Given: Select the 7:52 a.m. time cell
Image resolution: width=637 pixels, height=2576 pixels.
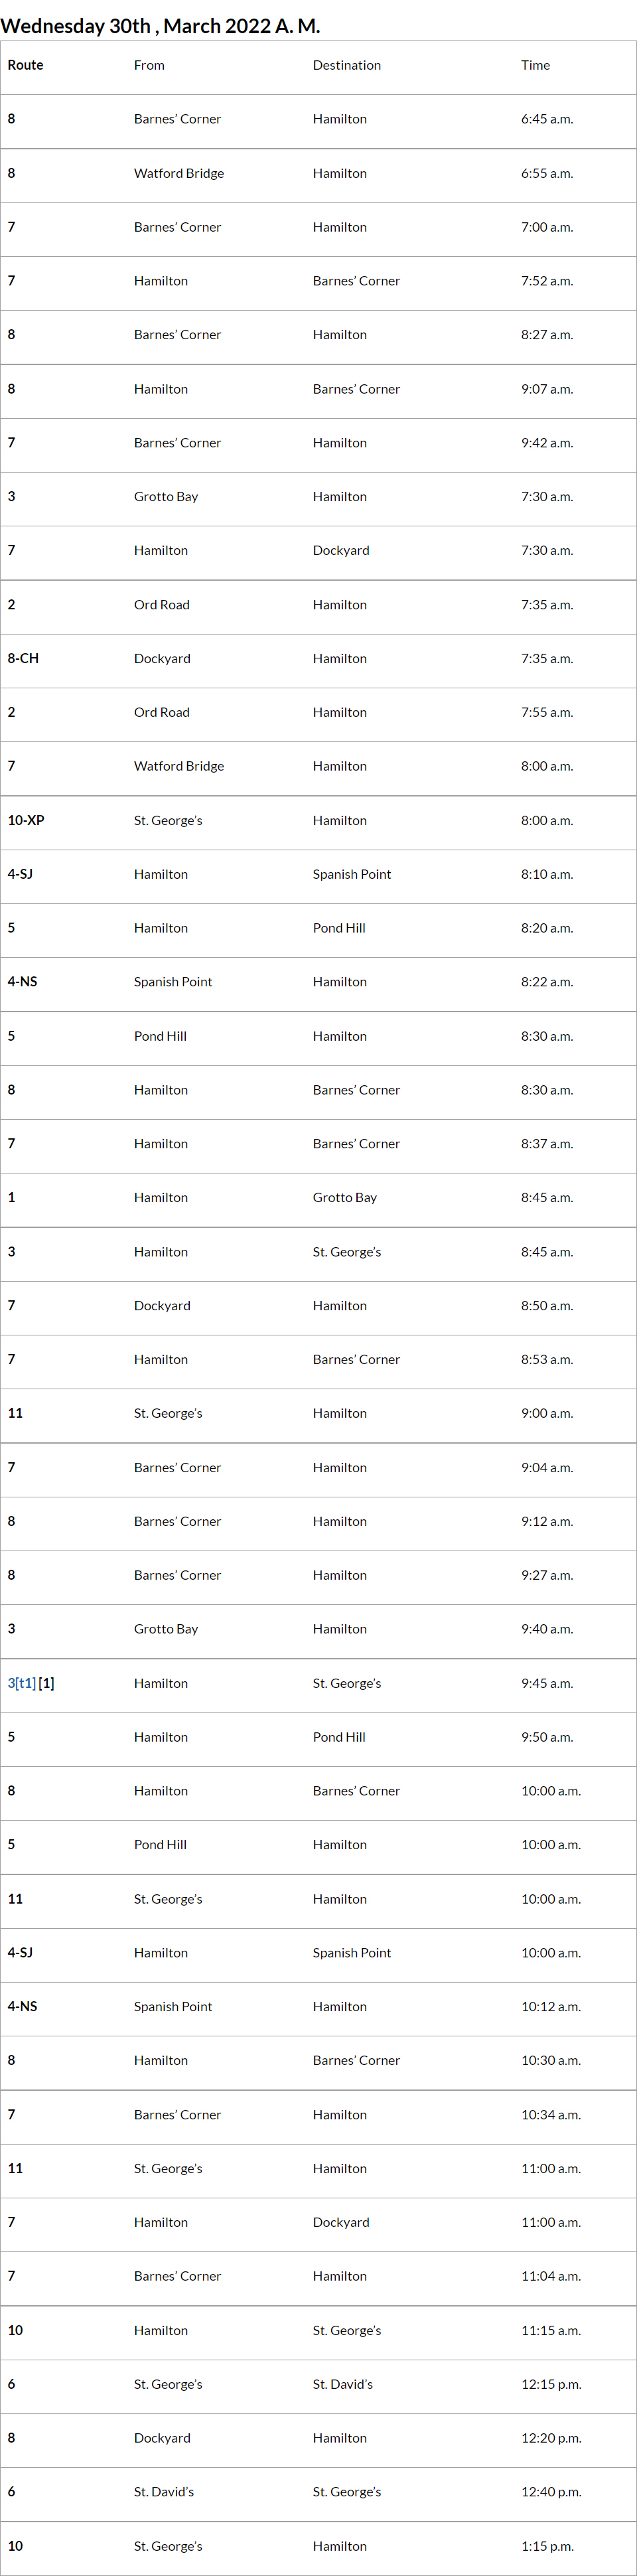Looking at the screenshot, I should click(x=546, y=281).
